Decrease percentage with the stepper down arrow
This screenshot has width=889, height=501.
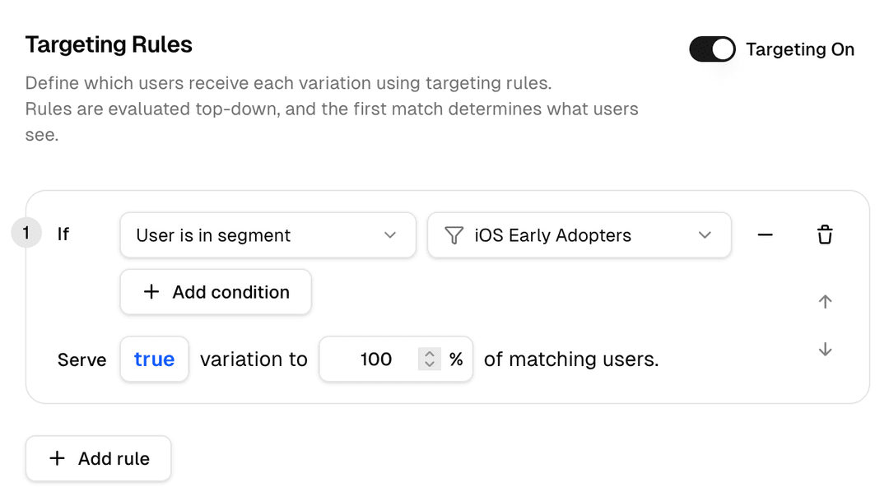(x=430, y=364)
